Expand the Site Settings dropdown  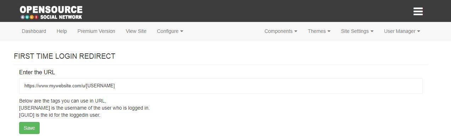[357, 31]
